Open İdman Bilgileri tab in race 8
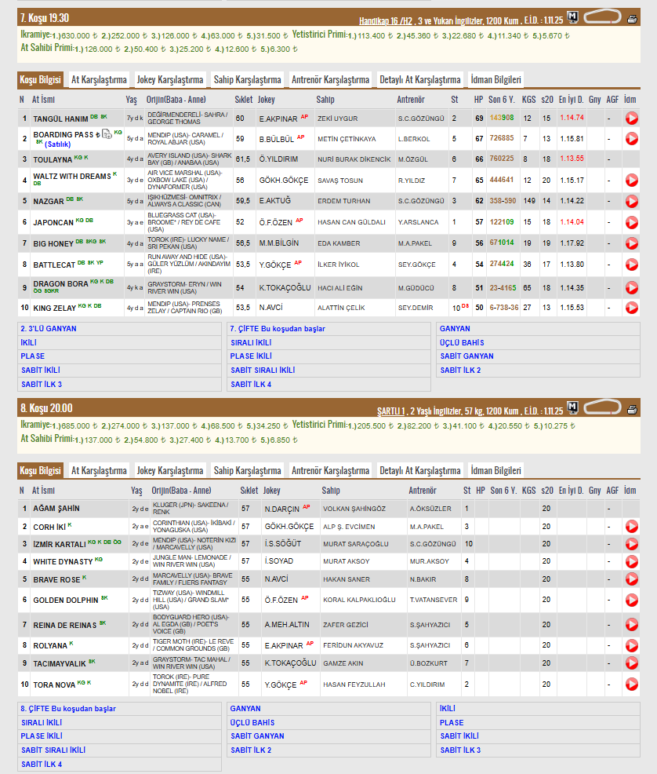 495,470
